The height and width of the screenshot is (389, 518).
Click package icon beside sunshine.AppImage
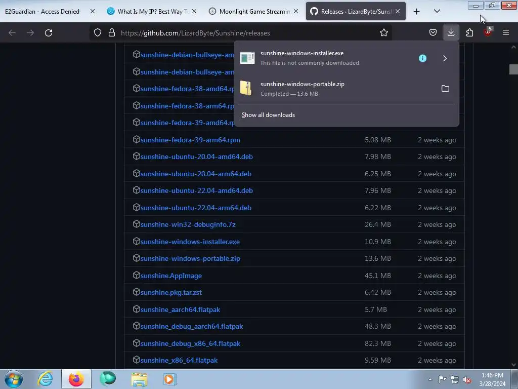[x=136, y=275]
